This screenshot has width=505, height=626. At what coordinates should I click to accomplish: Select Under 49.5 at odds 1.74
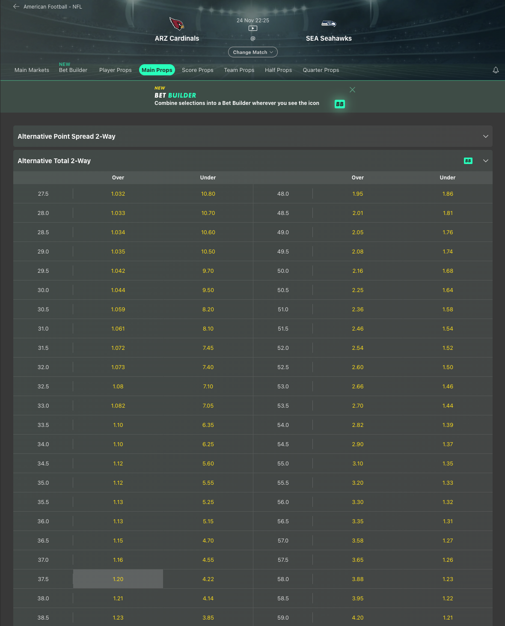[x=448, y=251]
